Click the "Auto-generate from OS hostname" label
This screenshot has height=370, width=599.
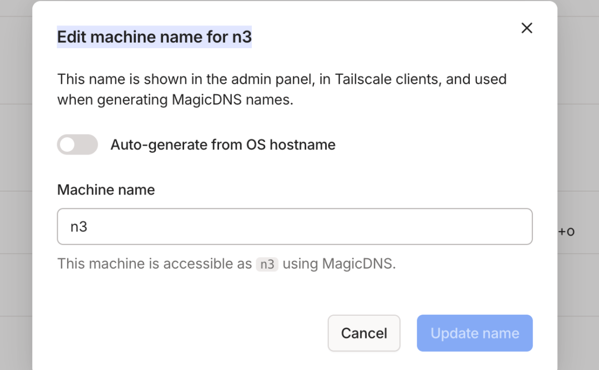223,145
